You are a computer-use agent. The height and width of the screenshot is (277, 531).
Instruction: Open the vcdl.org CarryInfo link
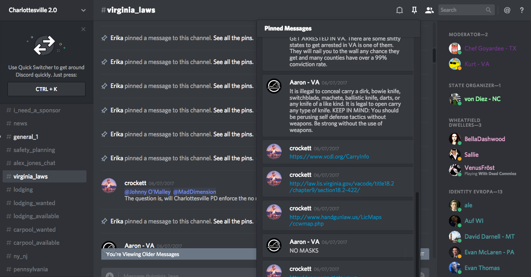(329, 156)
